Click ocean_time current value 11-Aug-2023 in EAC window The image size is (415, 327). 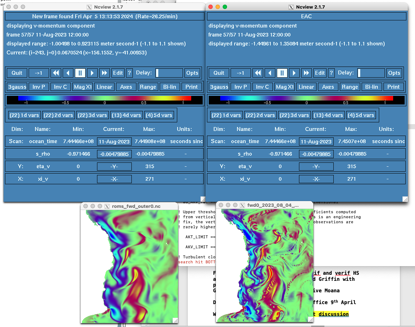click(x=316, y=142)
